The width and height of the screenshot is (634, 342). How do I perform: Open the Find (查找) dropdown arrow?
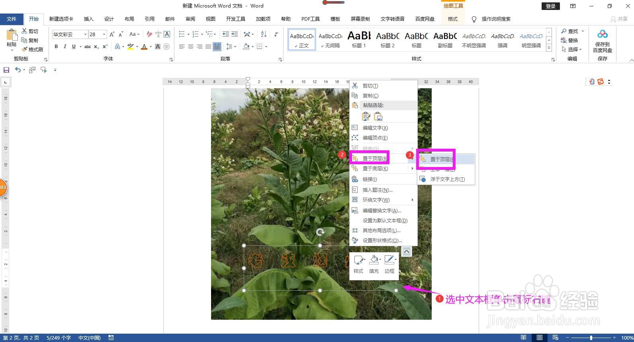click(583, 31)
